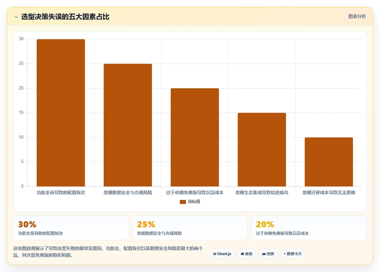Click the 30% card caption 功能全而导致的配置复杂
Viewport: 380px width, 272px height.
(x=40, y=233)
